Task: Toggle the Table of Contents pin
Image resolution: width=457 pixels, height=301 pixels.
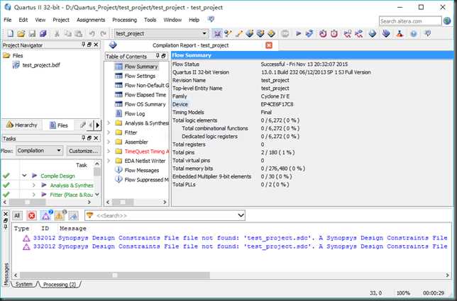Action: (158, 55)
